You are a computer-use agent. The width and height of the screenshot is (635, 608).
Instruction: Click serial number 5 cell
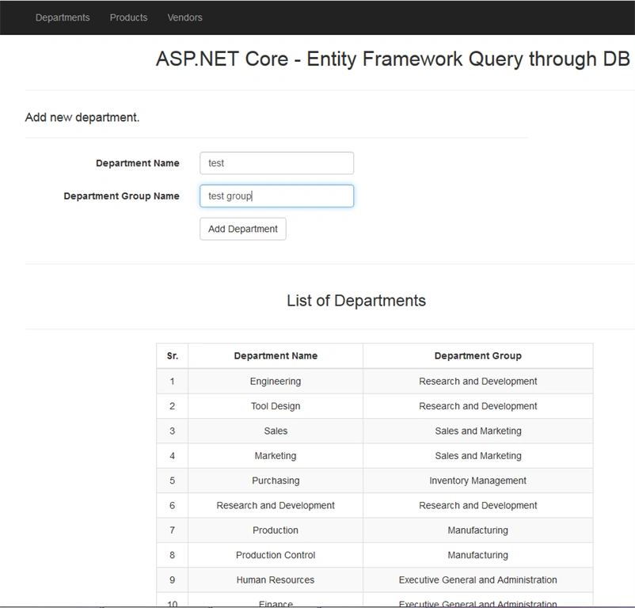[172, 481]
